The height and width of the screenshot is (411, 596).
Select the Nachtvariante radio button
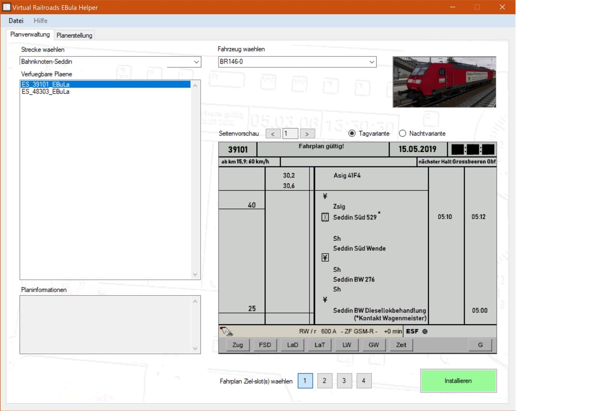pyautogui.click(x=403, y=134)
